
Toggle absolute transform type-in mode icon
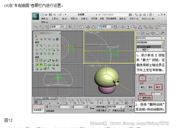coord(55,107)
